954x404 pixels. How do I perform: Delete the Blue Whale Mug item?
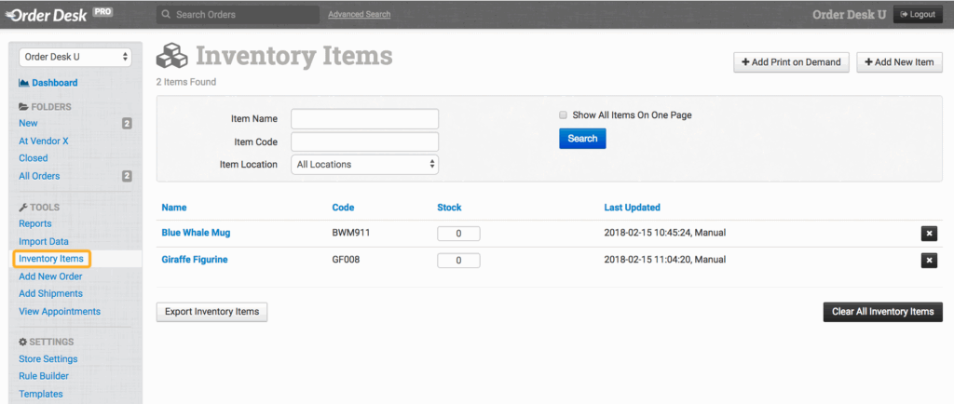[929, 234]
